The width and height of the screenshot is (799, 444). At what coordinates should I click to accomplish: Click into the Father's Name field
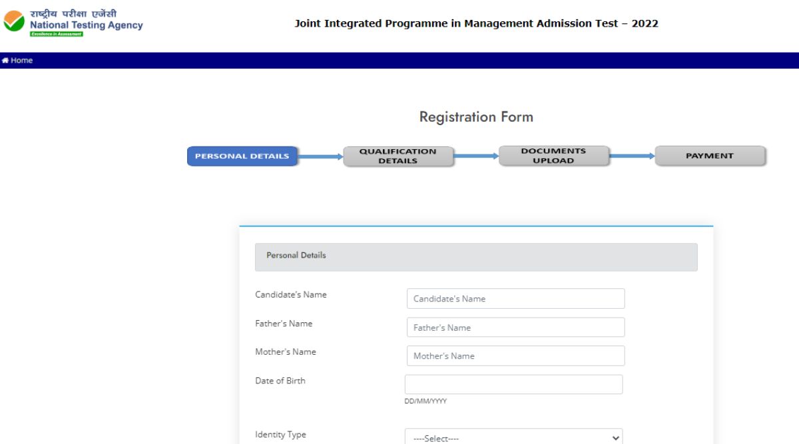[515, 328]
